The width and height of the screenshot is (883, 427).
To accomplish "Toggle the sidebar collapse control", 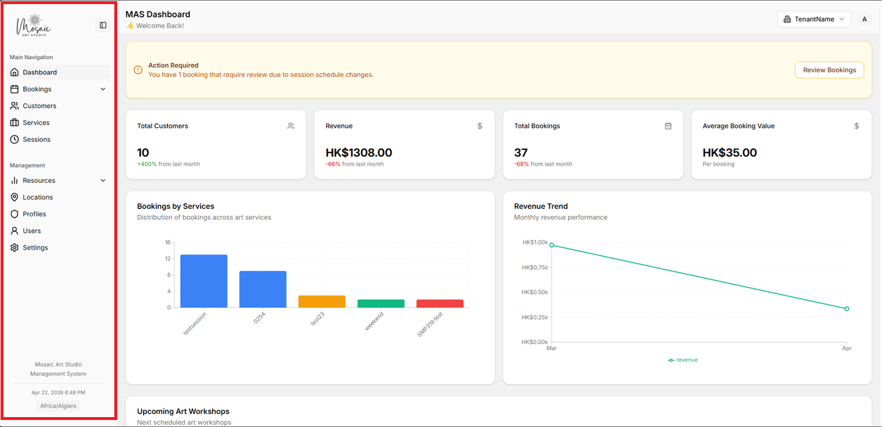I will tap(103, 25).
